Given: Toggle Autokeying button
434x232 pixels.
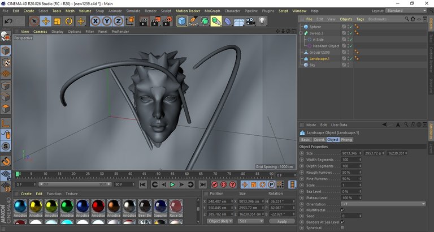Looking at the screenshot, I should pos(224,184).
